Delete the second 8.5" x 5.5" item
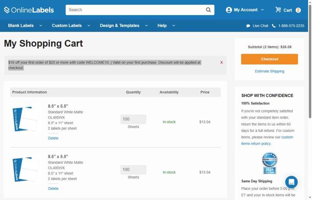This screenshot has width=312, height=200. click(53, 188)
